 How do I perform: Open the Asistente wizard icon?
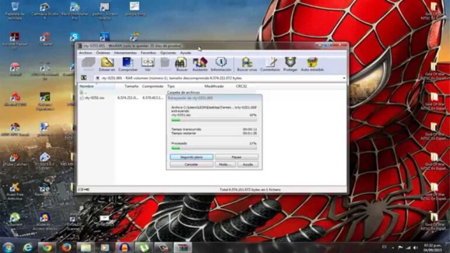click(x=200, y=64)
